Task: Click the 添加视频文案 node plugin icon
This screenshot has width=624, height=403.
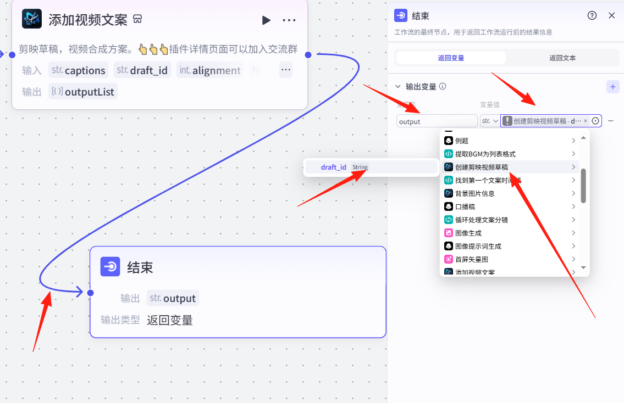Action: [x=32, y=19]
